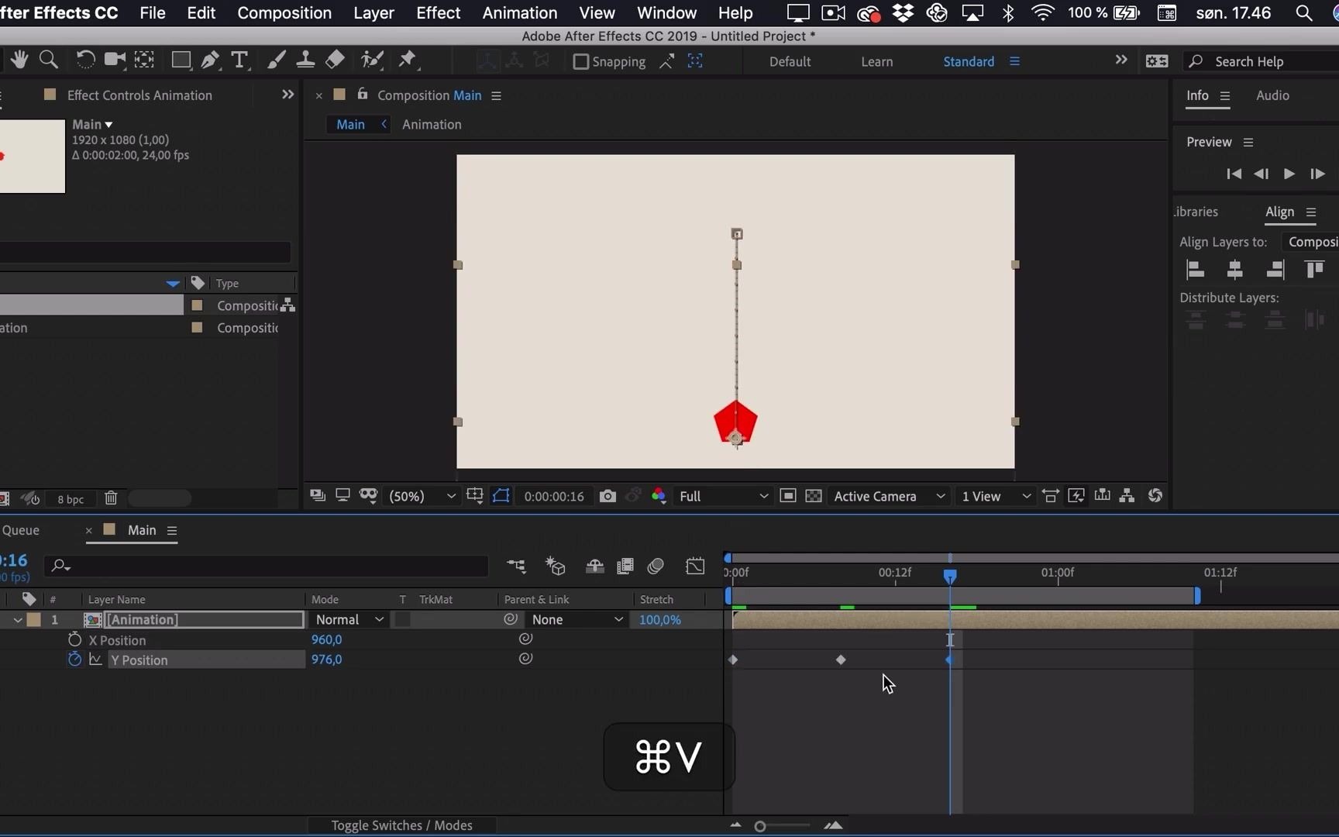Screen dimensions: 1339x837
Task: Open choose grid and guide options
Action: coord(475,496)
